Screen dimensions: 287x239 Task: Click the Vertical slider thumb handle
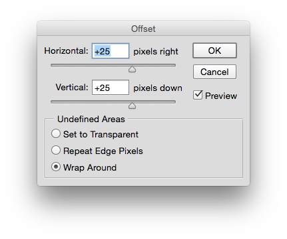click(x=132, y=106)
